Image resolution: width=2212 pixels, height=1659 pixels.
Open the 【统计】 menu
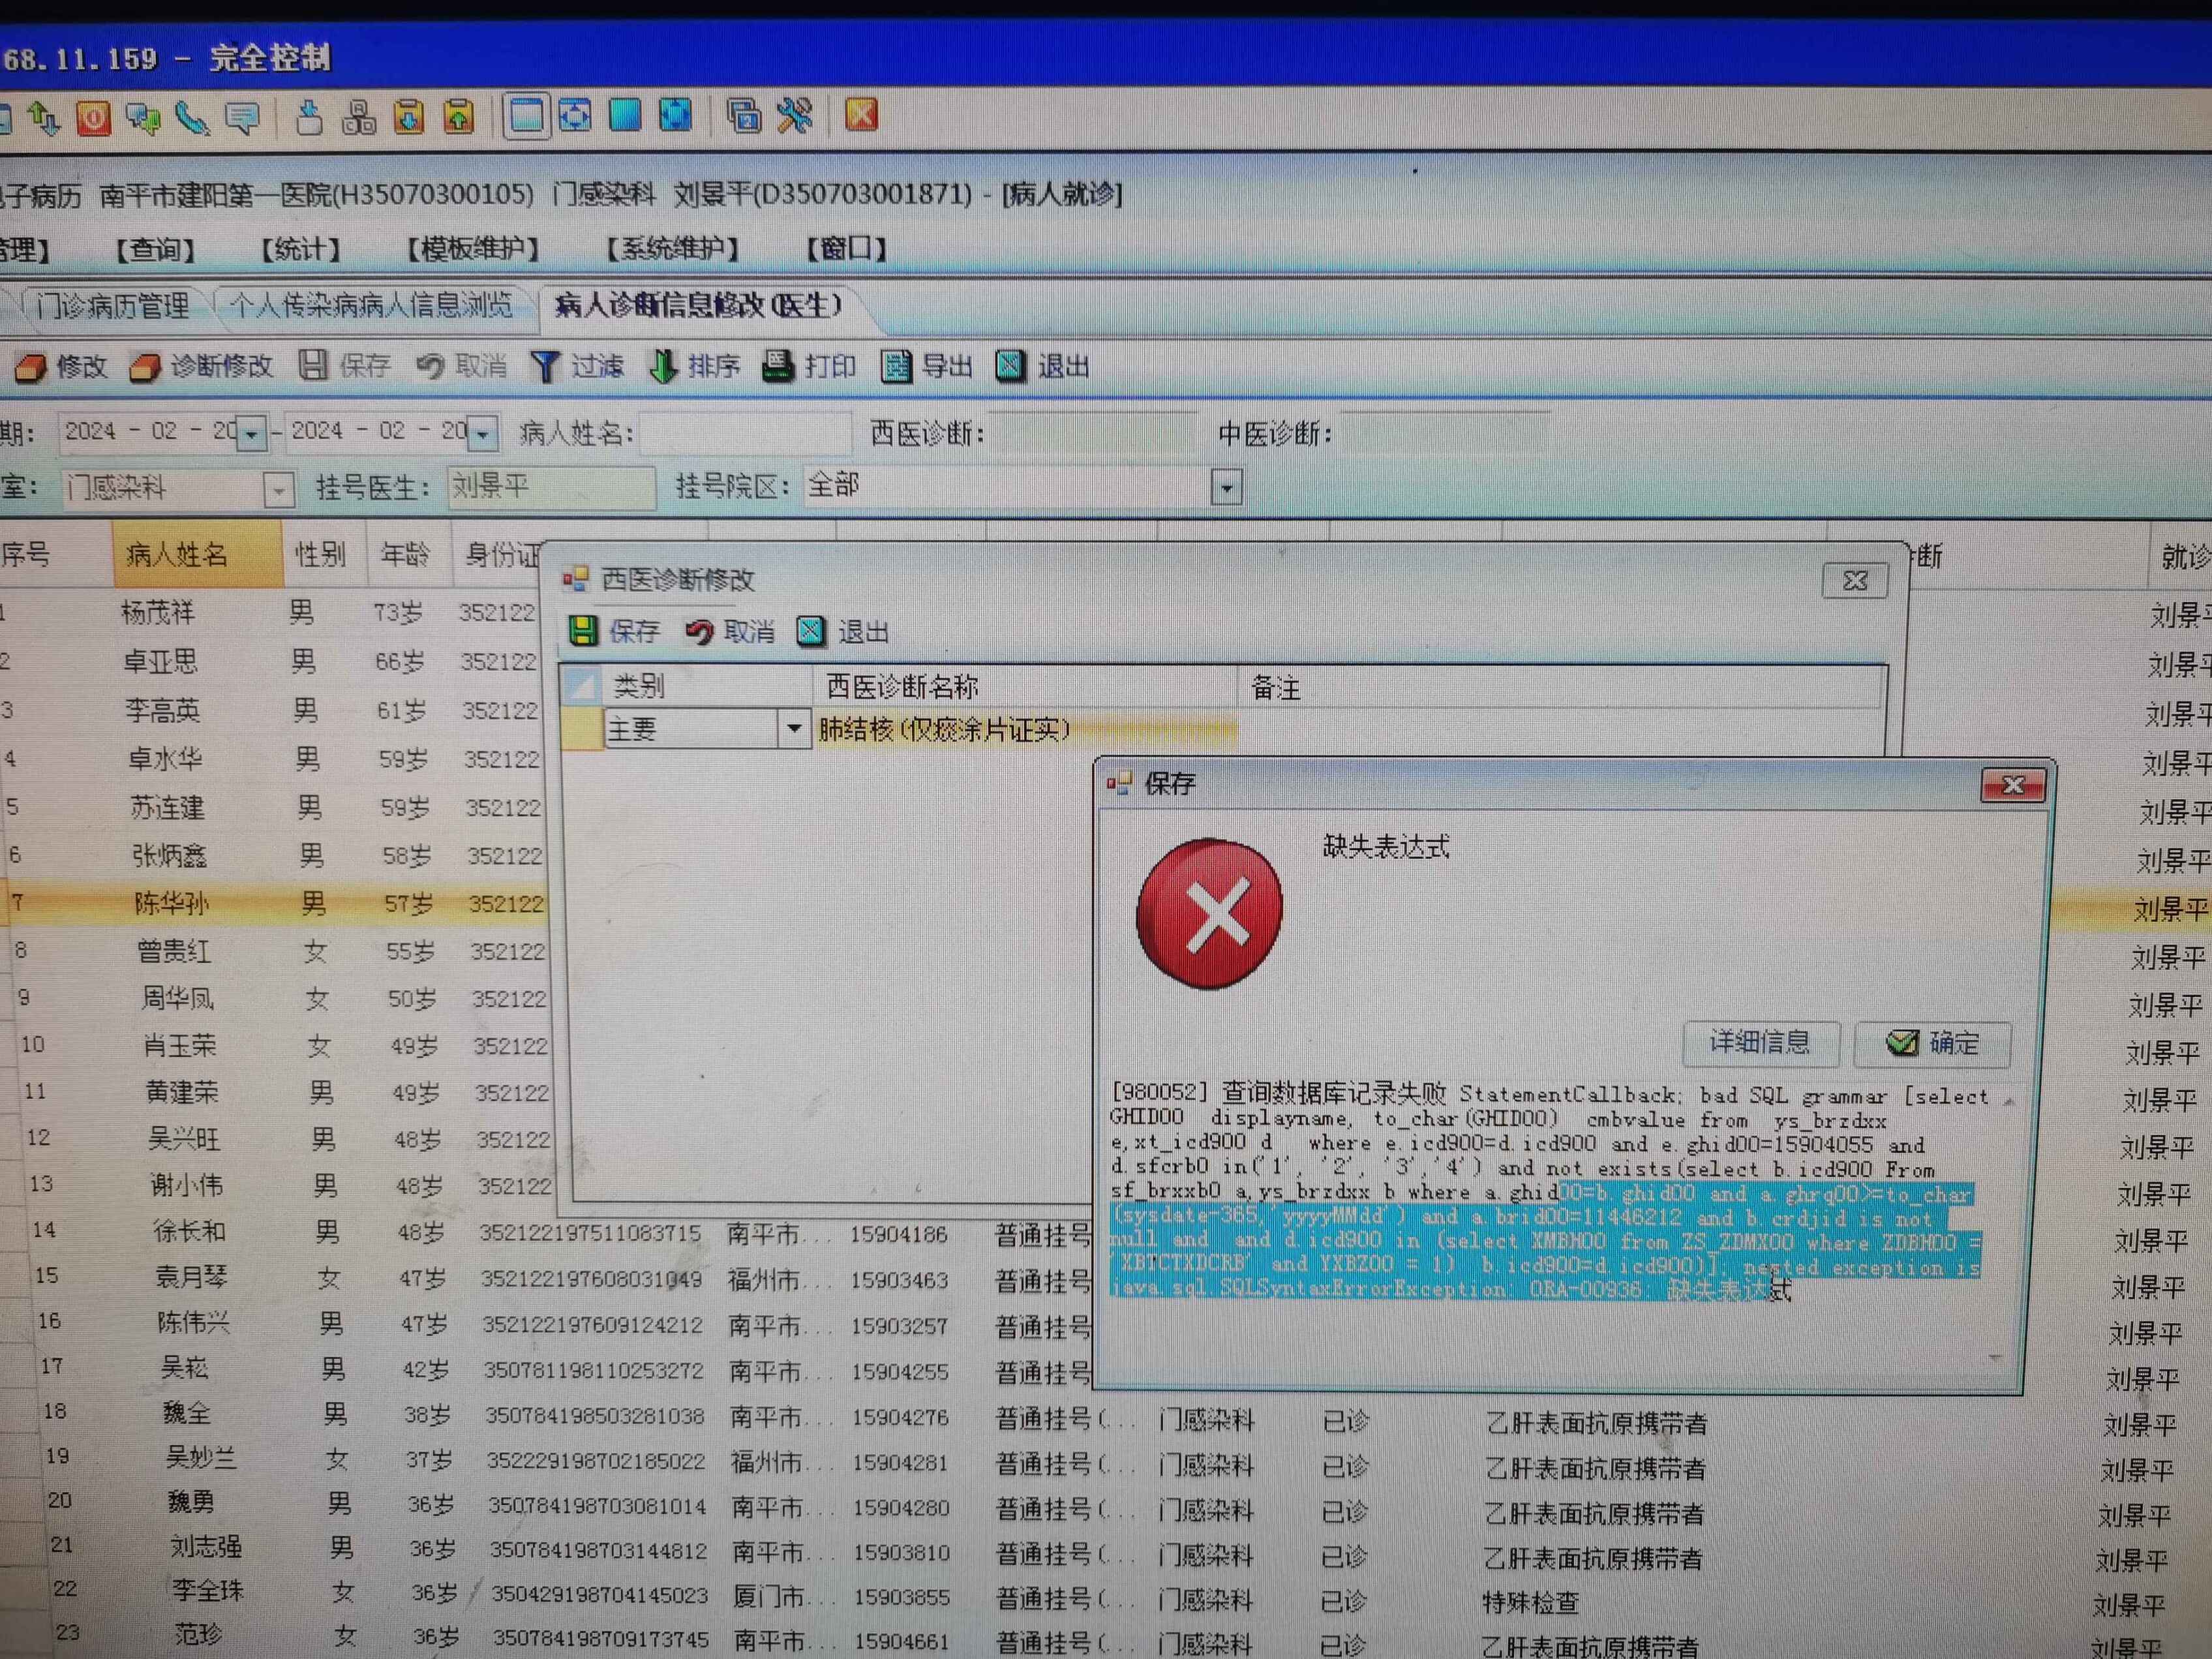click(x=300, y=249)
